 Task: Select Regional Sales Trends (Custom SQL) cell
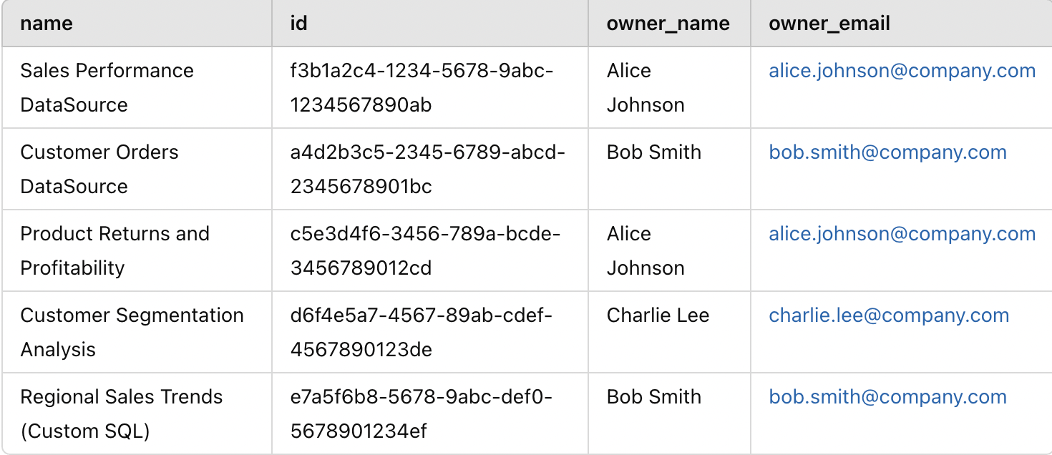[121, 414]
